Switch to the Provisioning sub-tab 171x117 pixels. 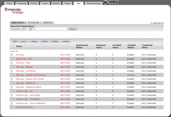[x=33, y=22]
